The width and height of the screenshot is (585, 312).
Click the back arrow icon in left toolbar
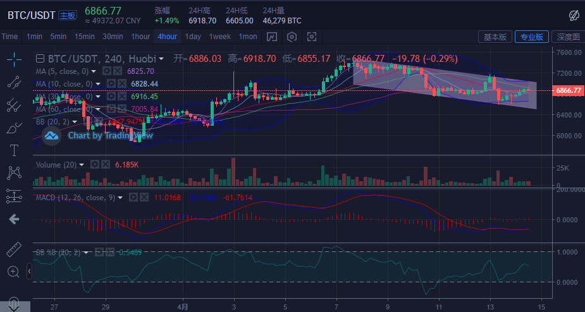tap(14, 219)
